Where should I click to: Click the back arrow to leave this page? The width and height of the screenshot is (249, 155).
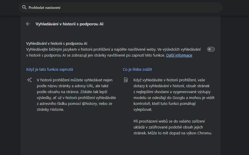[28, 24]
